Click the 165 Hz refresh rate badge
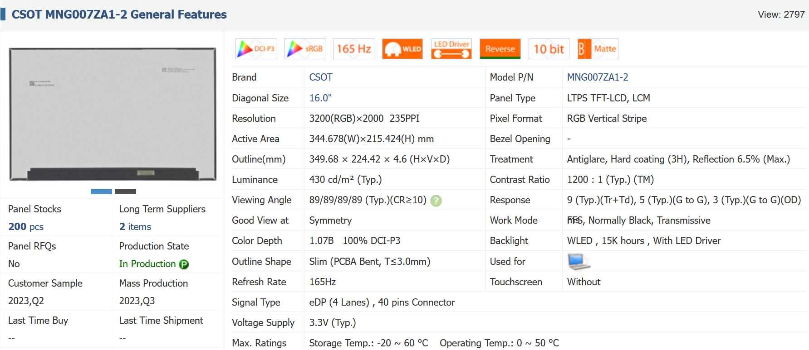809x350 pixels. point(354,49)
